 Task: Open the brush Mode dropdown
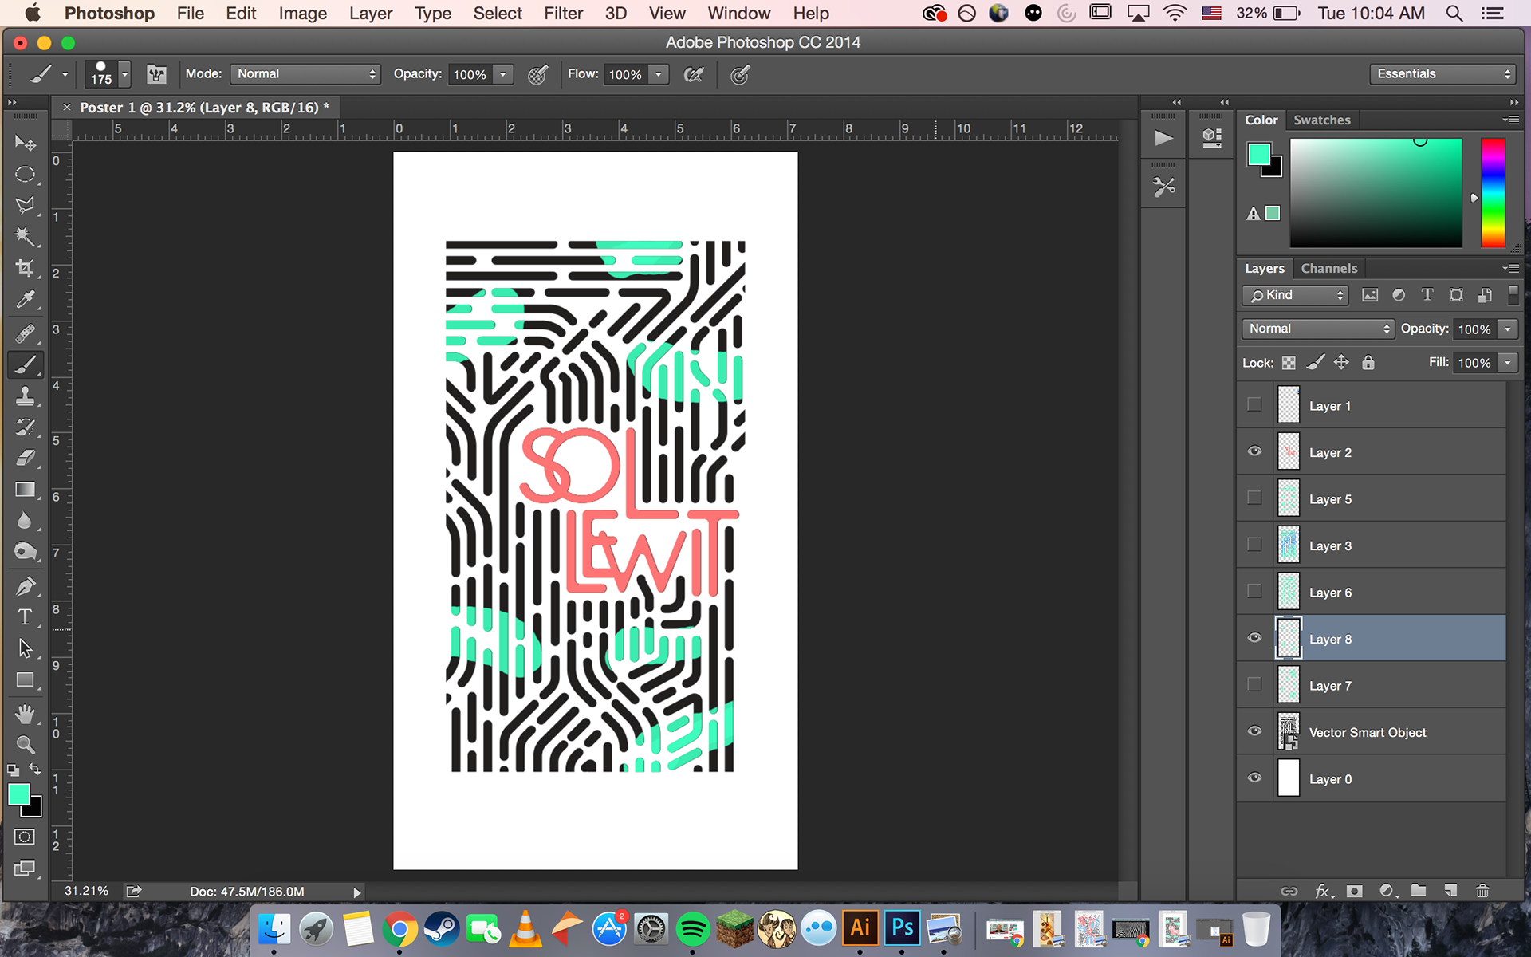[305, 74]
